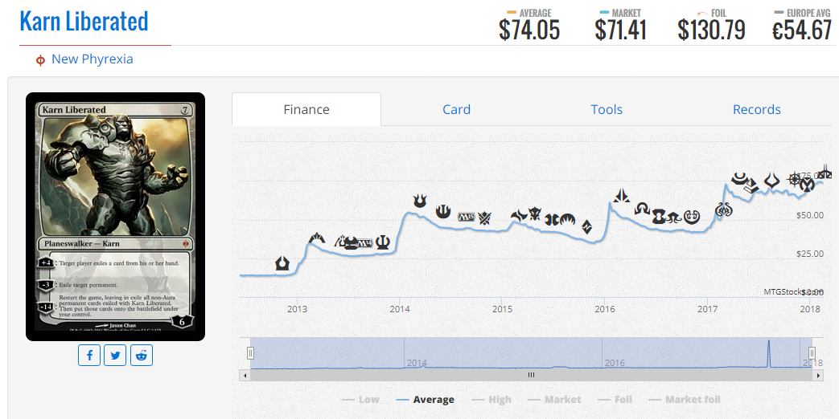Click the New Phyrexia set symbol icon
This screenshot has width=839, height=419.
40,60
